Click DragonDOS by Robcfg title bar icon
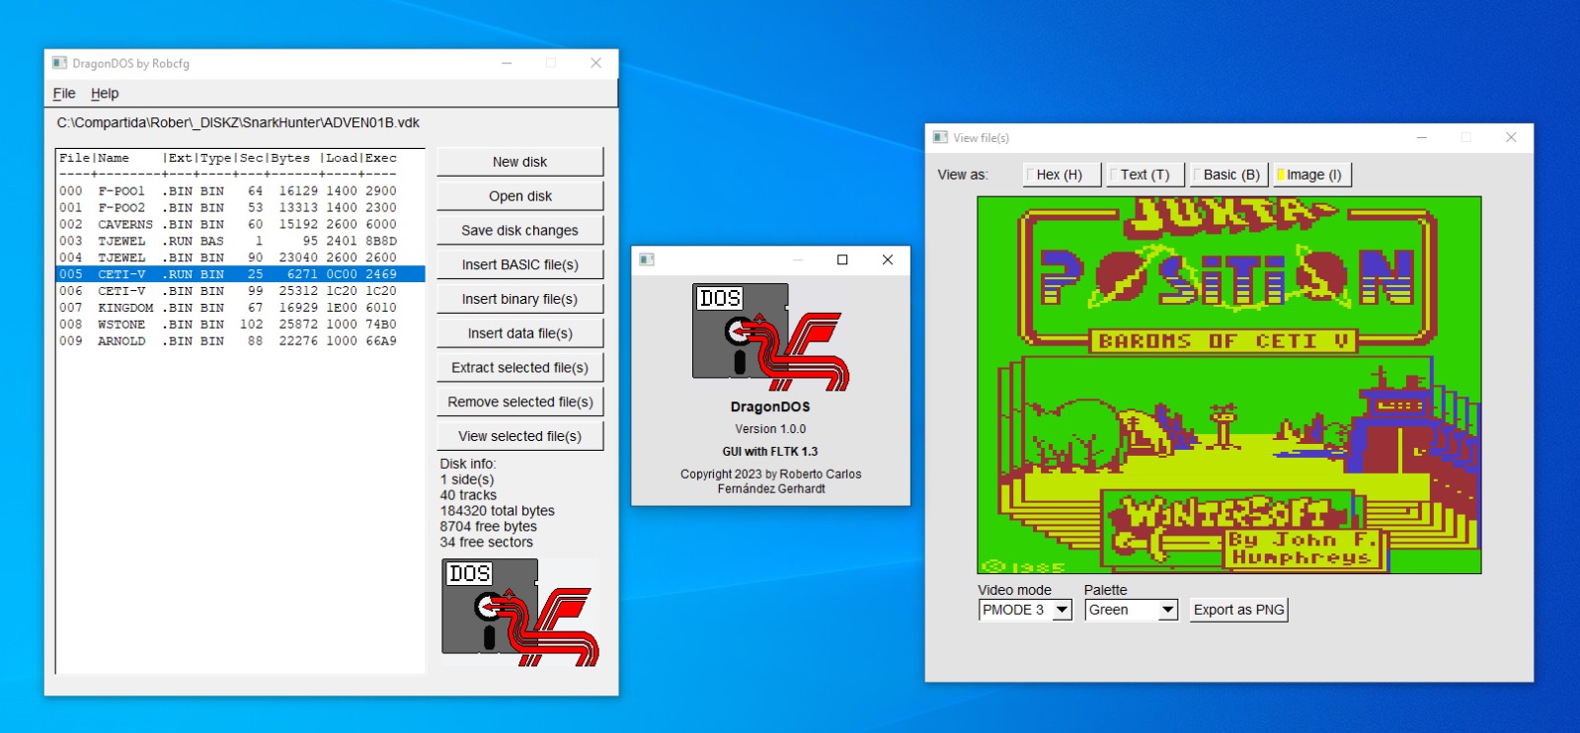 coord(59,63)
